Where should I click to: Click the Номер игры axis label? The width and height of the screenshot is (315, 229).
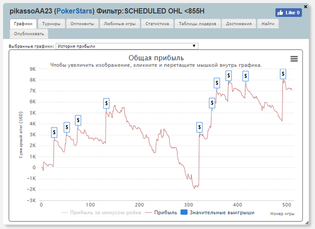pyautogui.click(x=282, y=214)
